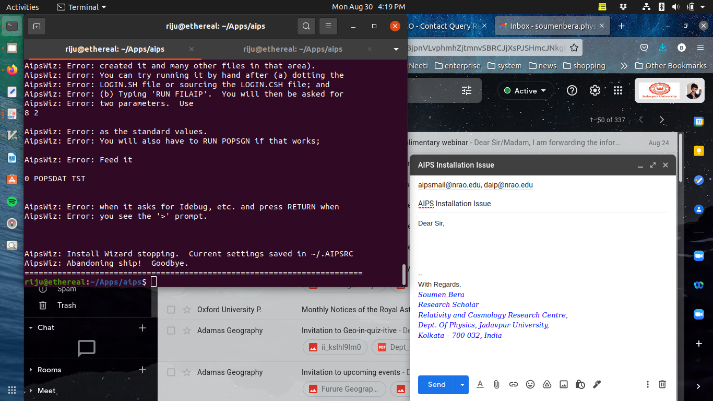Viewport: 713px width, 401px height.
Task: Attach a file to the email
Action: pos(496,384)
